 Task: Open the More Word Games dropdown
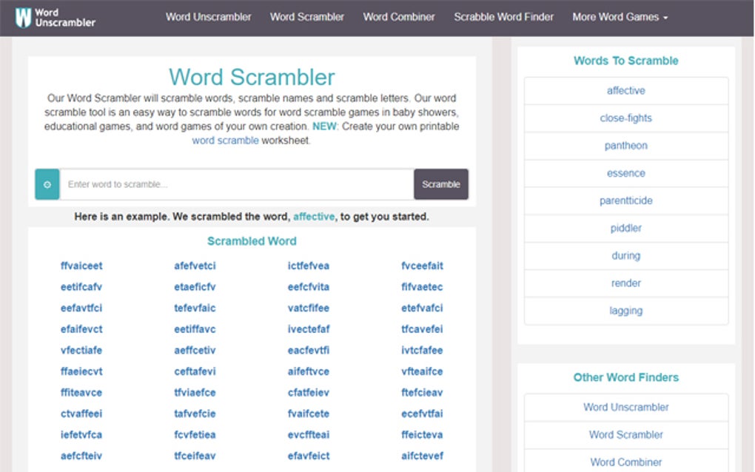619,16
